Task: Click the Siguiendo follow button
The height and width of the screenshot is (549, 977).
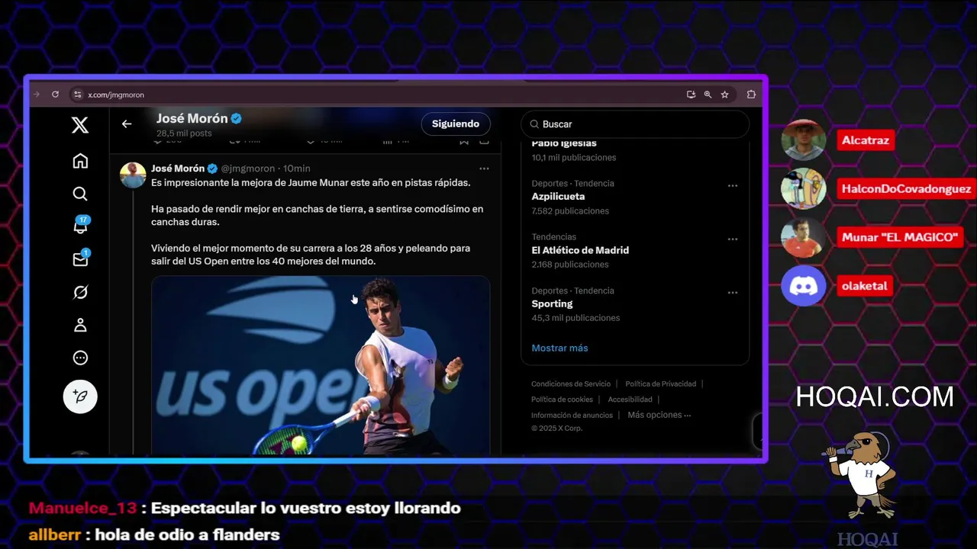Action: click(456, 124)
